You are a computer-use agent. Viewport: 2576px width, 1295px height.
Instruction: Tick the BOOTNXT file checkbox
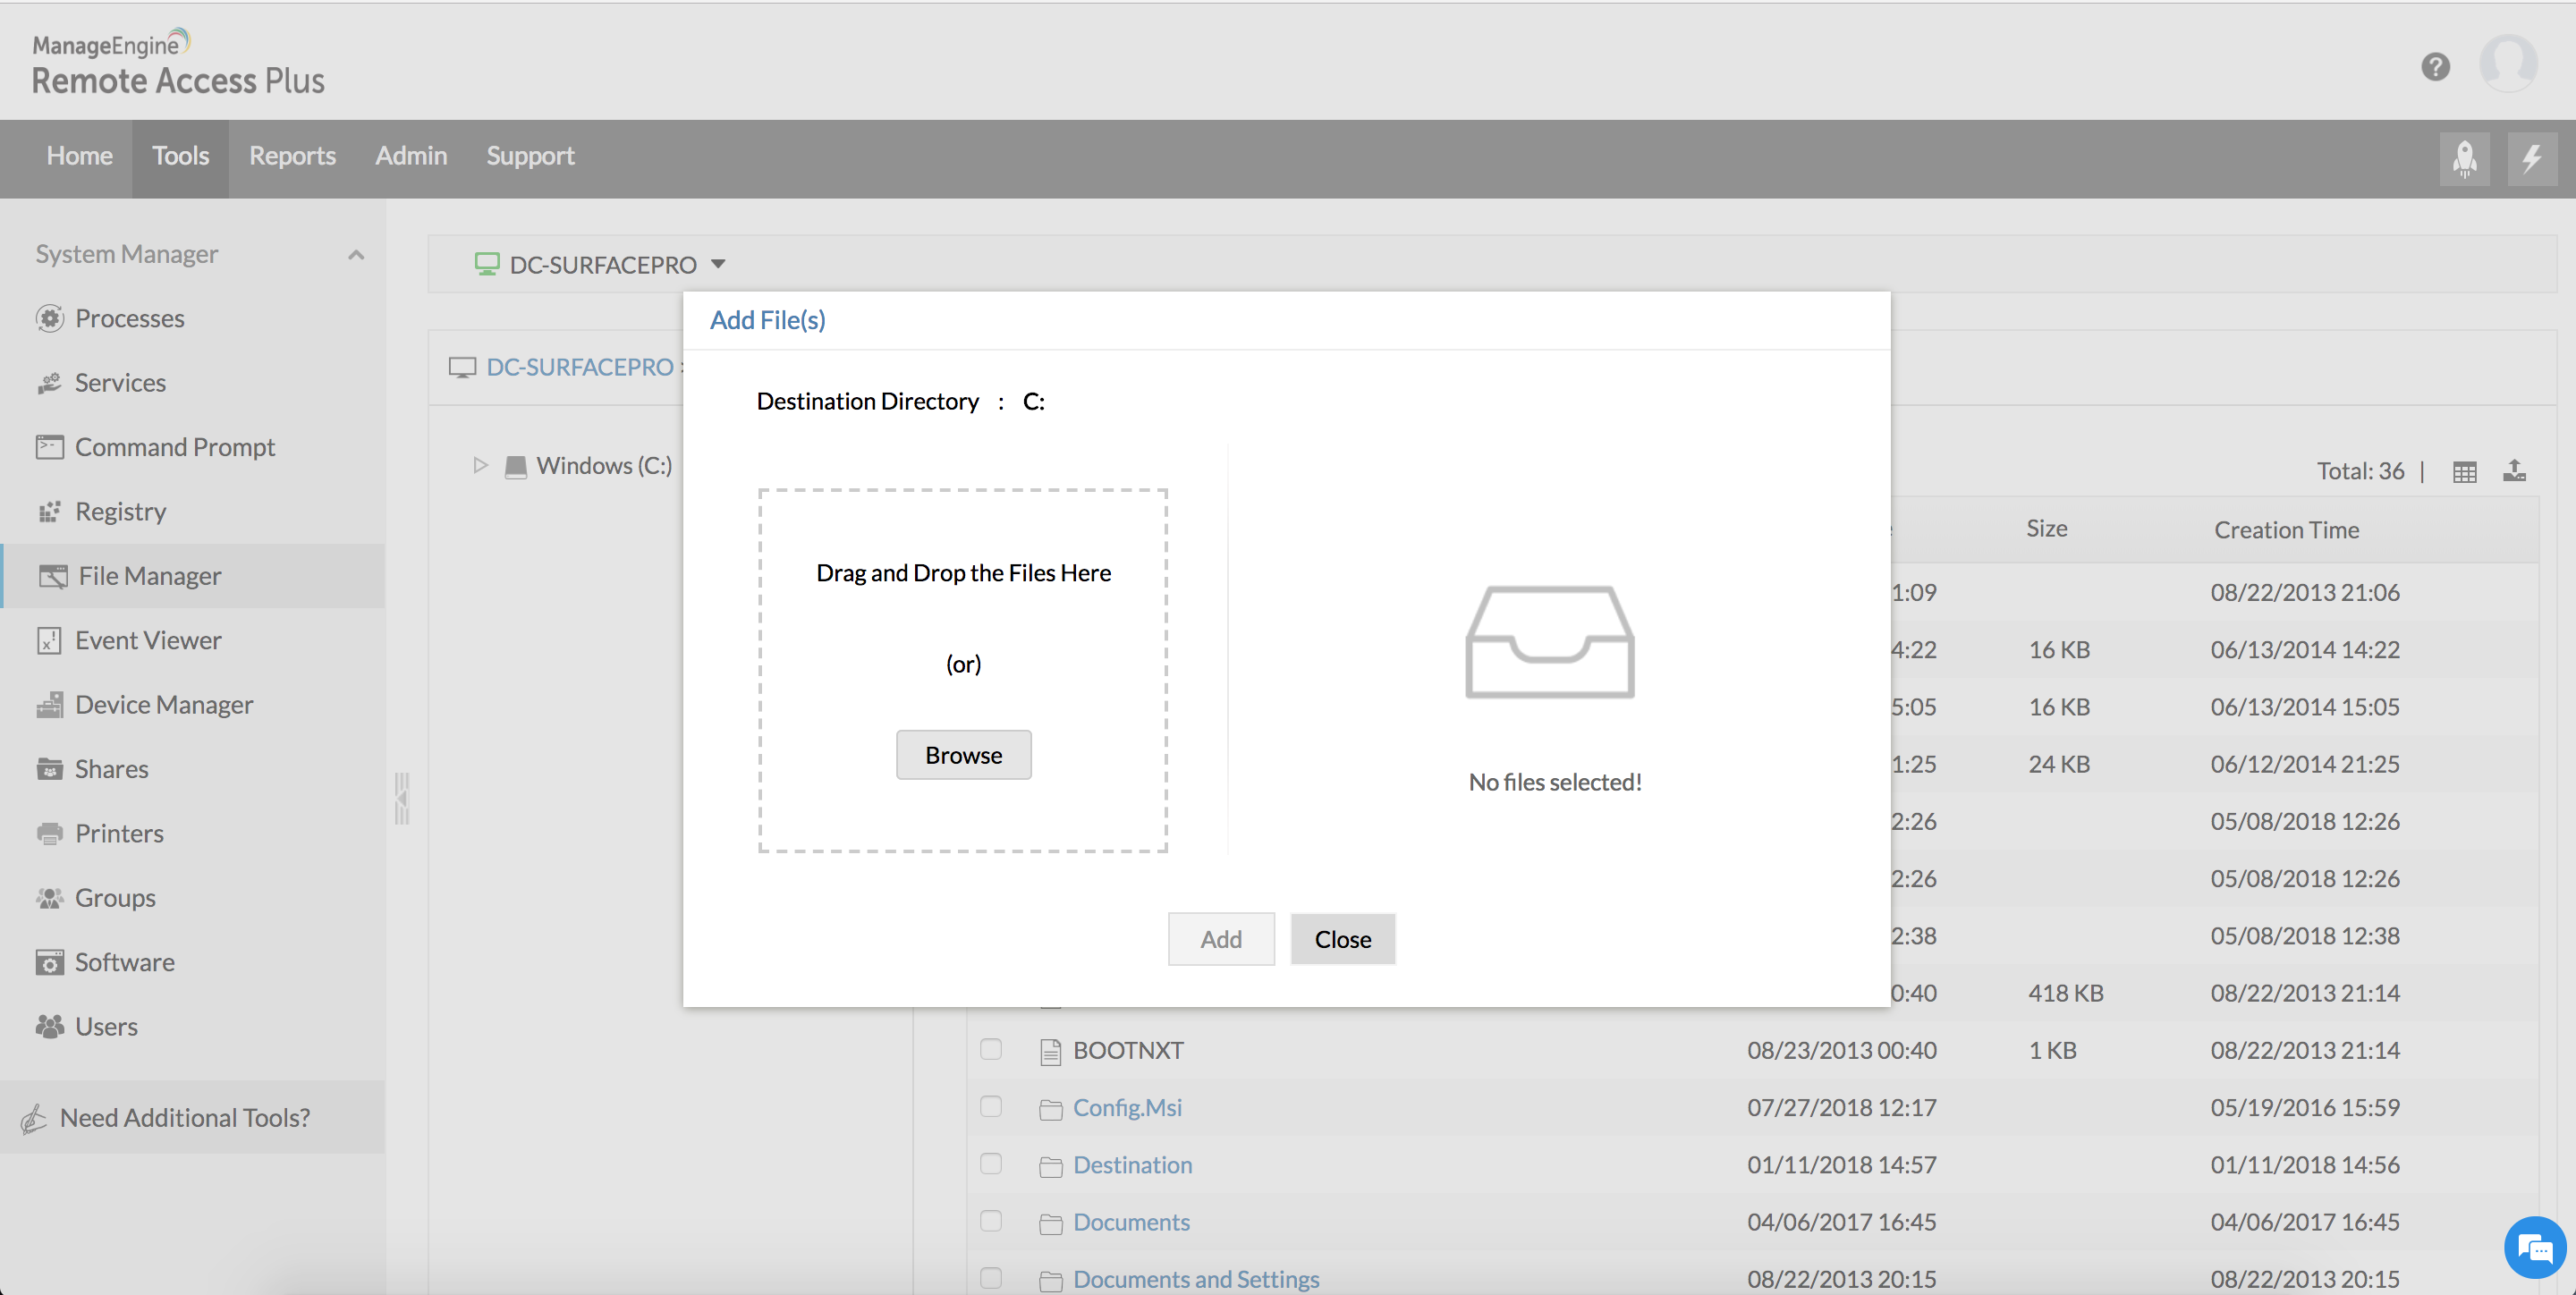pyautogui.click(x=990, y=1049)
